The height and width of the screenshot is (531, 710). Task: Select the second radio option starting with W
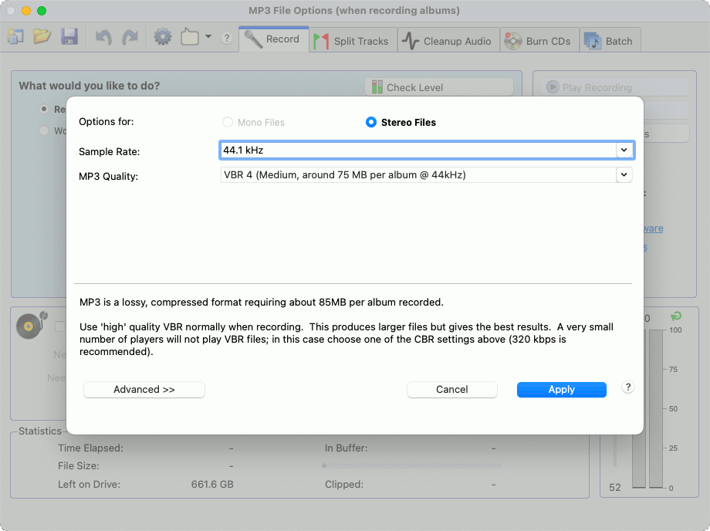click(44, 131)
